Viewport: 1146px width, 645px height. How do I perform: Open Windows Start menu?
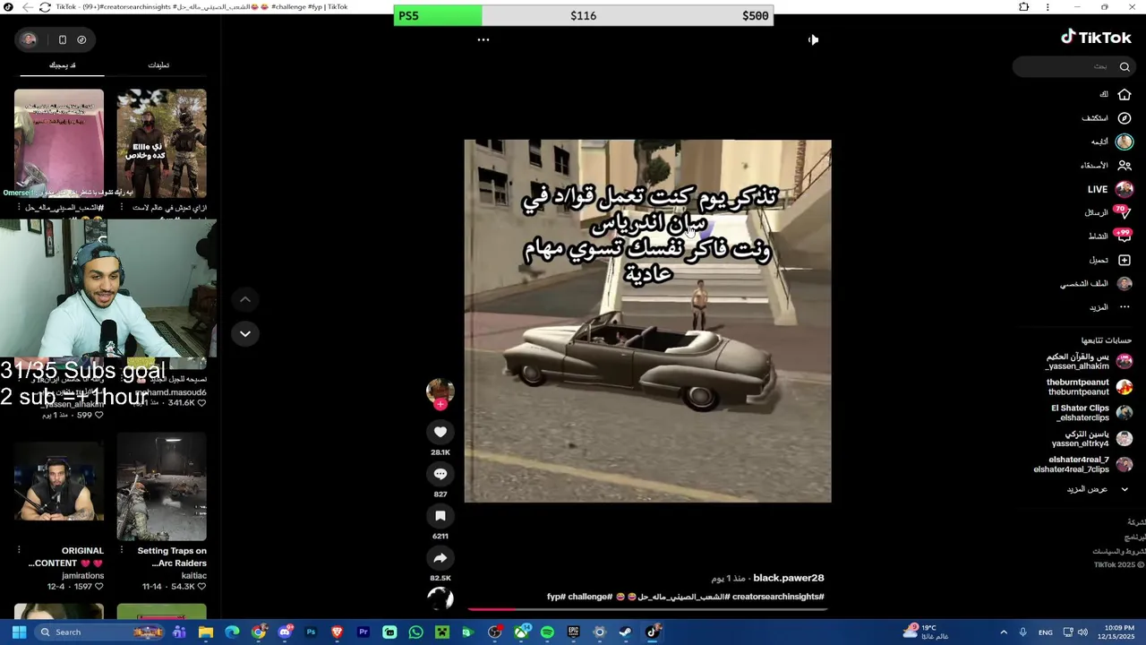point(19,632)
